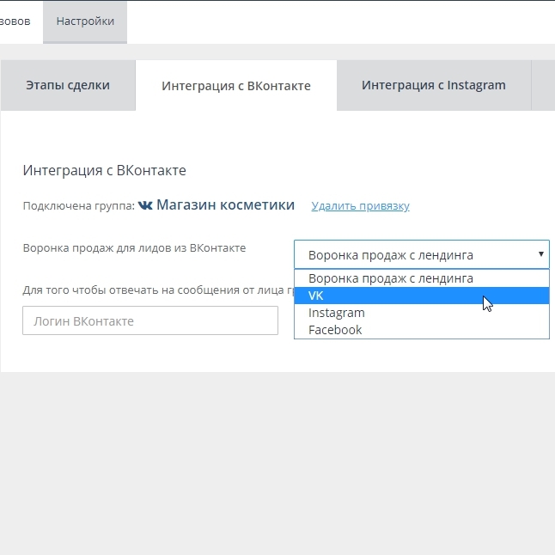555x555 pixels.
Task: Open the partially visible tab ending in зовов
Action: (15, 21)
